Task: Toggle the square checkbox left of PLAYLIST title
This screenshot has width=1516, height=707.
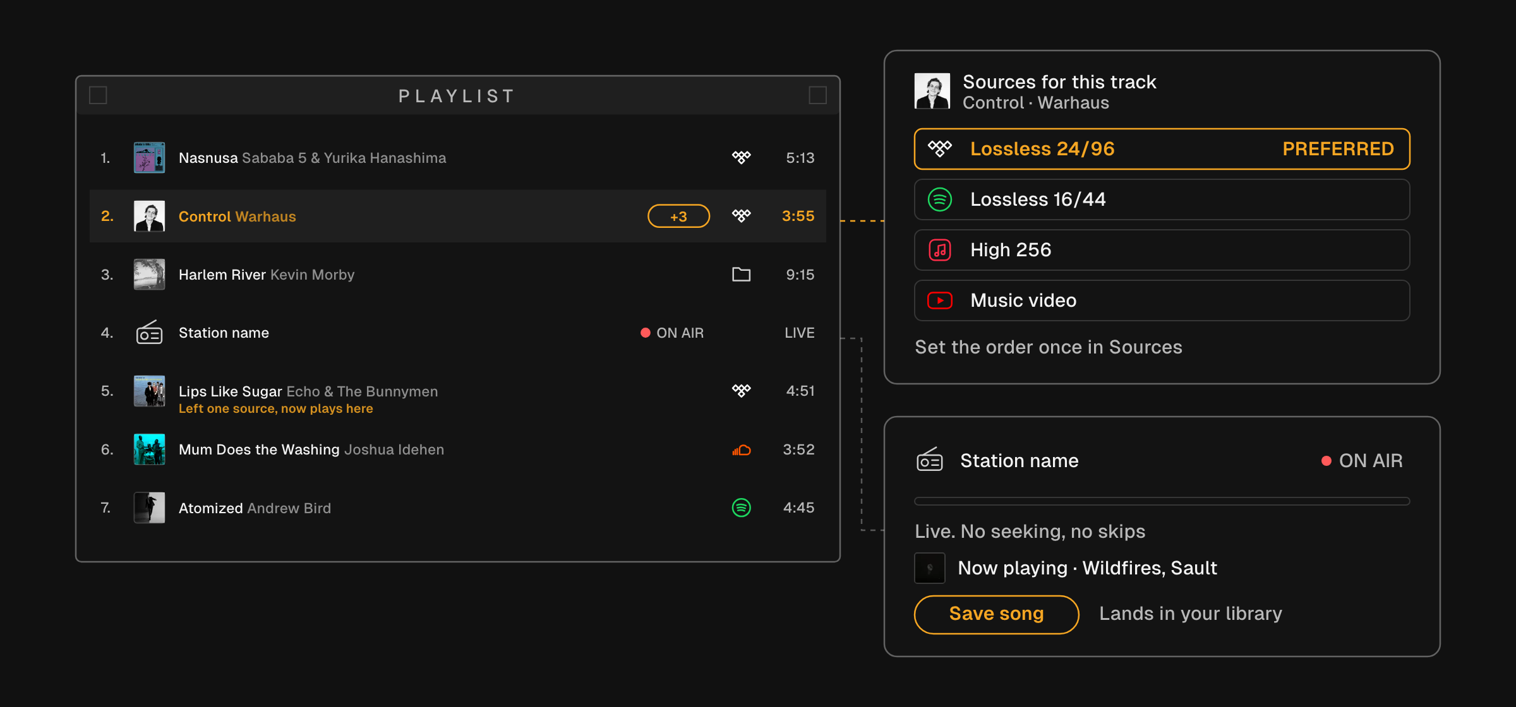Action: (x=98, y=95)
